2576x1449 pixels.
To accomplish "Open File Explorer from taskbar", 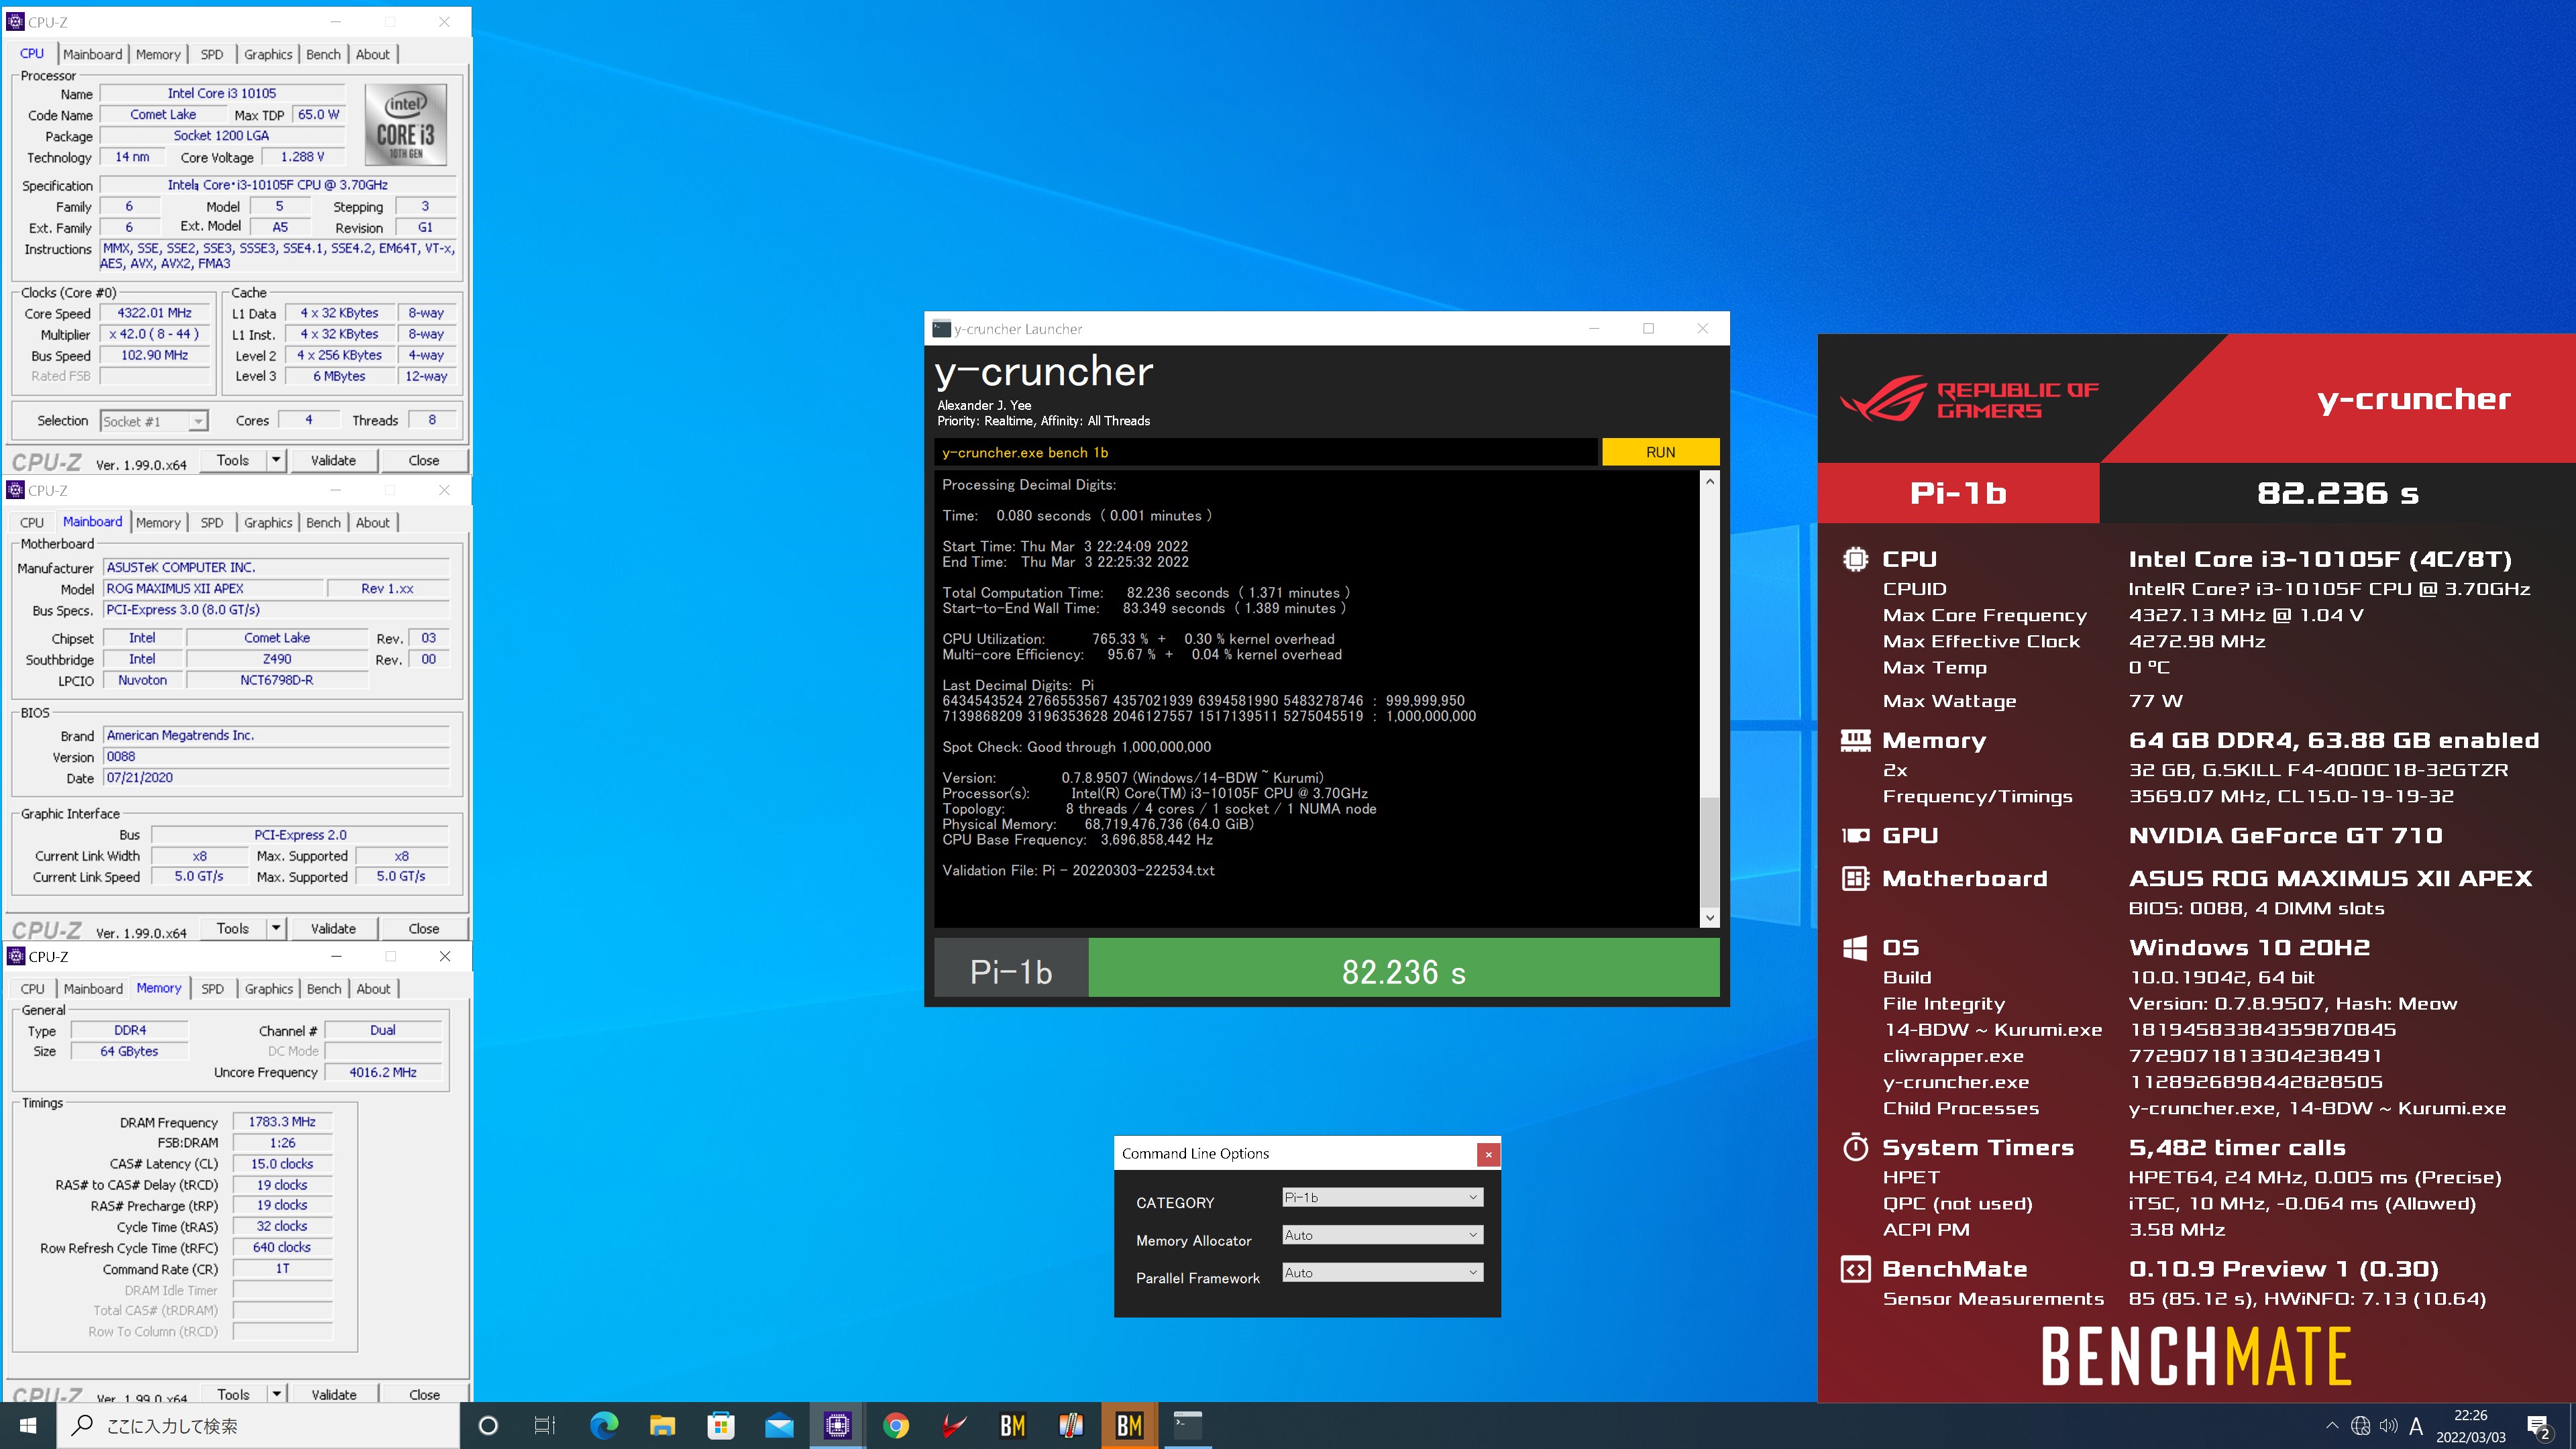I will pyautogui.click(x=662, y=1425).
